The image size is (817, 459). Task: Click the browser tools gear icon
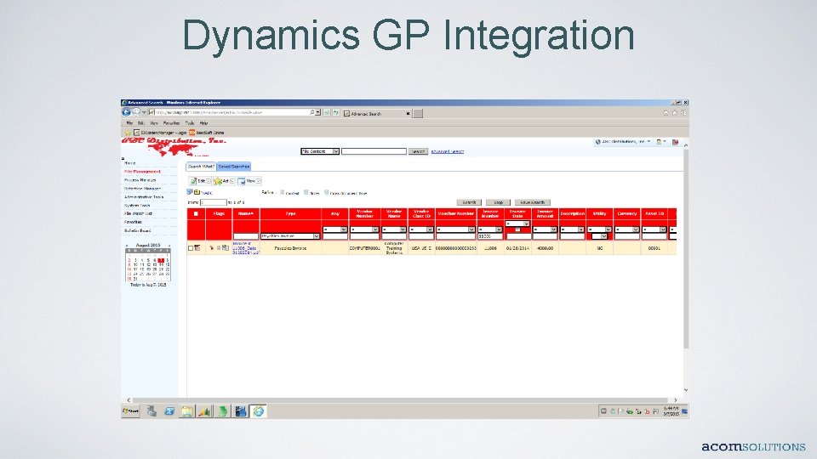[x=683, y=112]
